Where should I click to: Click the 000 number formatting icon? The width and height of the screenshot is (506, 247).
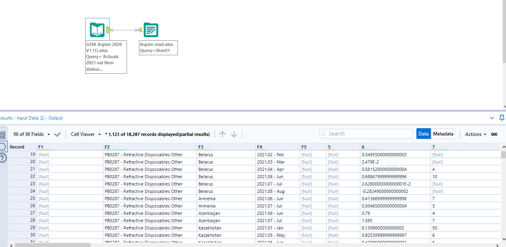coord(494,134)
